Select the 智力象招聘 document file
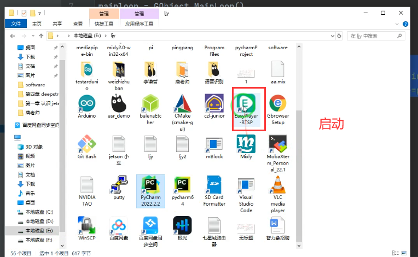This screenshot has height=257, width=418. coord(278,225)
